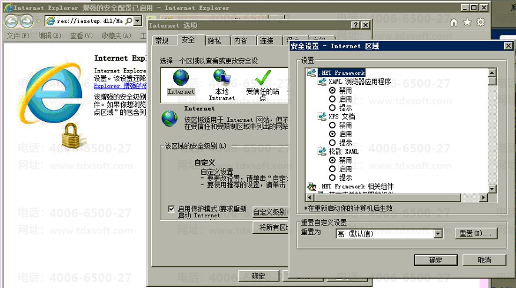
Task: Click the vertical scrollbar thumb in settings list
Action: [x=492, y=81]
